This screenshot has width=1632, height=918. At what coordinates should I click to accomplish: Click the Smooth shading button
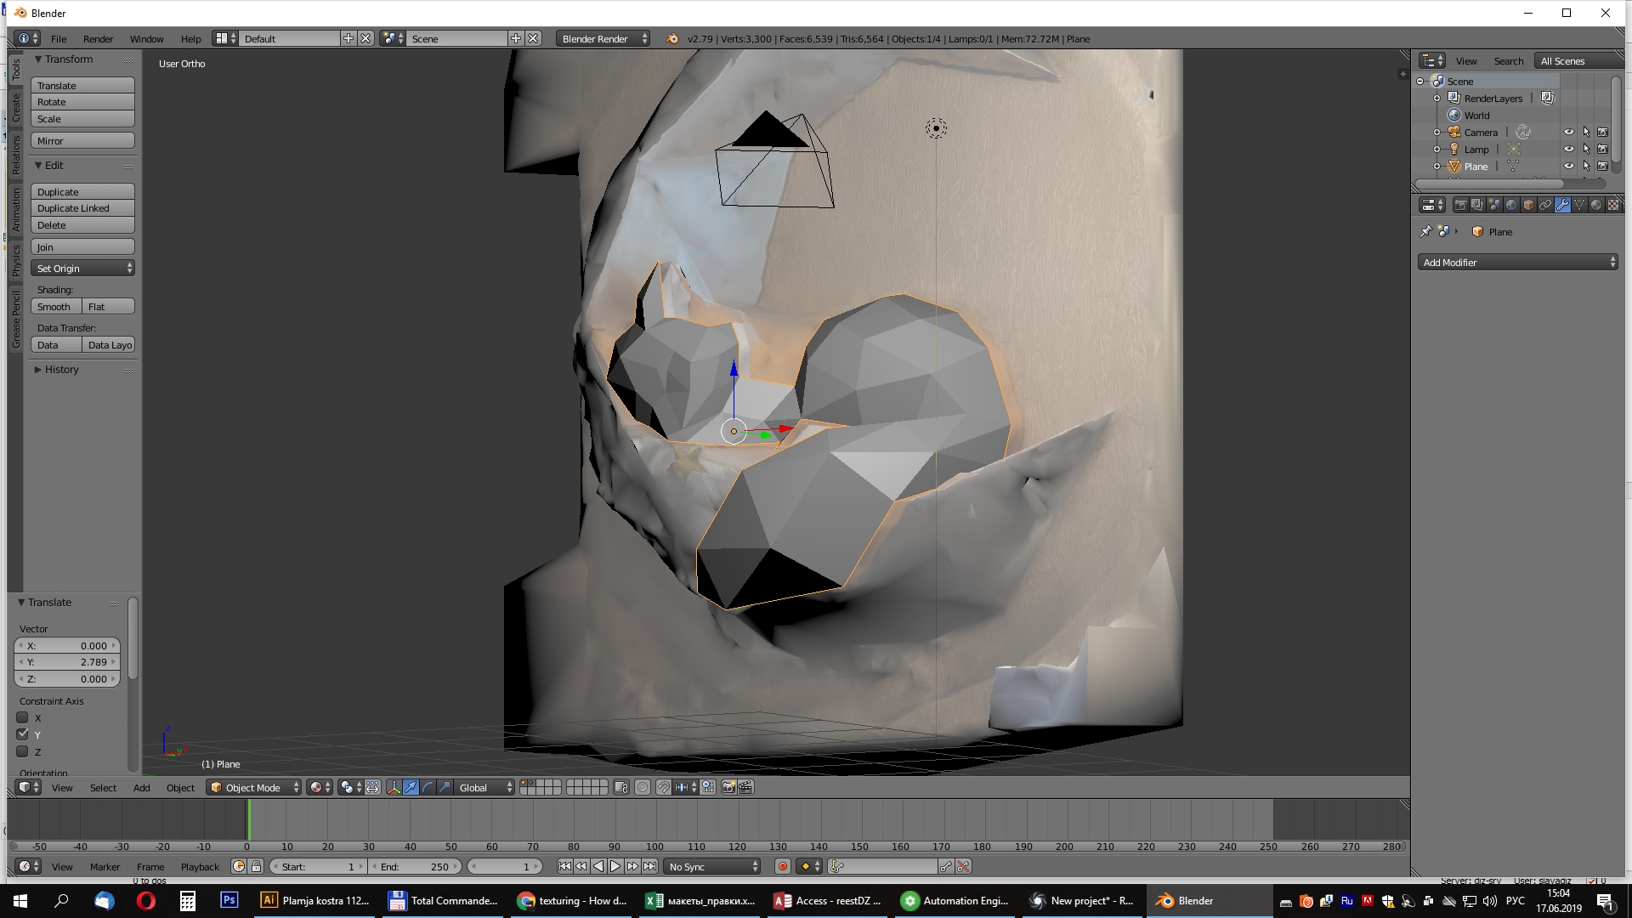pos(56,307)
